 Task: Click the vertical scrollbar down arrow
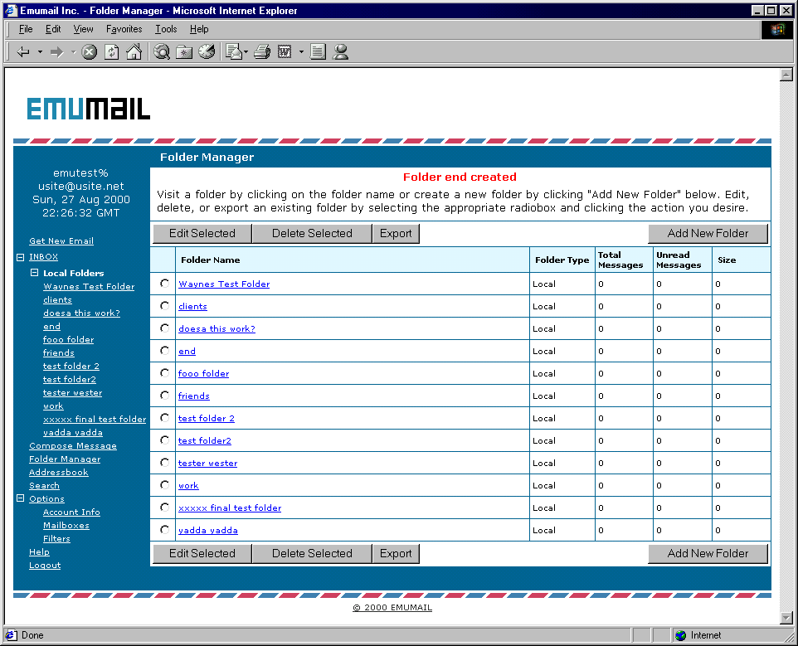(786, 617)
